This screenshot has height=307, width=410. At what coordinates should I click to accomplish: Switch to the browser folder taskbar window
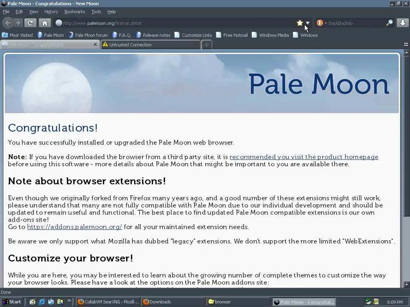tap(238, 302)
